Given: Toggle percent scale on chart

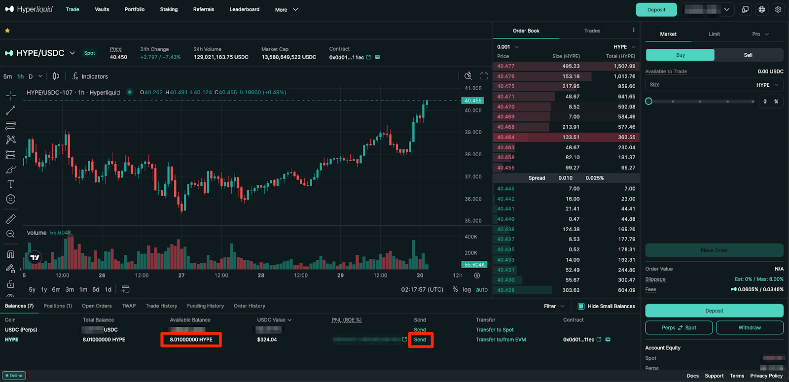Looking at the screenshot, I should click(455, 289).
